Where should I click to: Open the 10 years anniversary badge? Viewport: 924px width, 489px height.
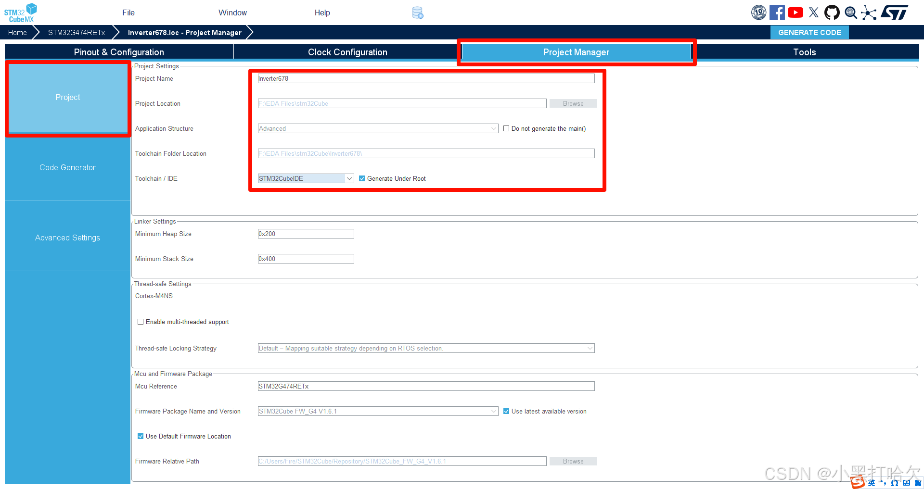[x=759, y=13]
